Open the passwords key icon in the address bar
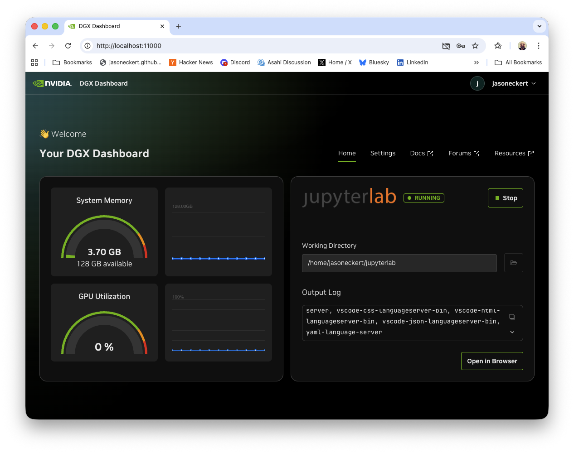Image resolution: width=574 pixels, height=453 pixels. [461, 46]
